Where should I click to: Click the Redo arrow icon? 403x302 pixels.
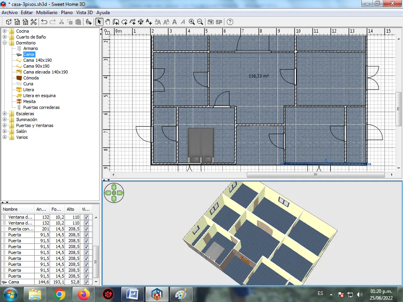52,22
